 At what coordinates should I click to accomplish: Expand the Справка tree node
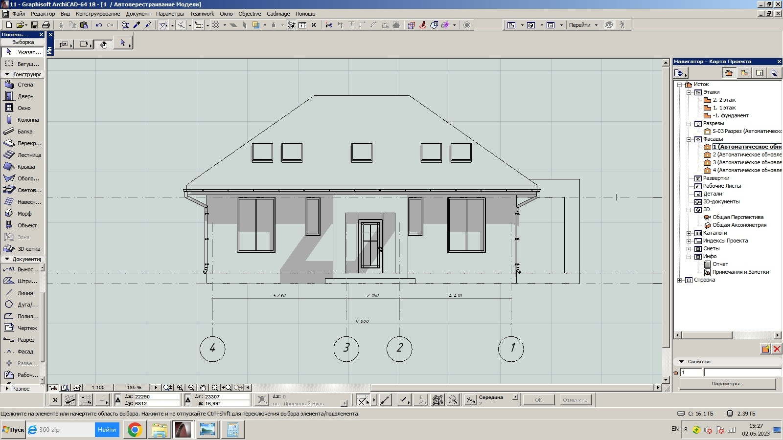tap(679, 280)
